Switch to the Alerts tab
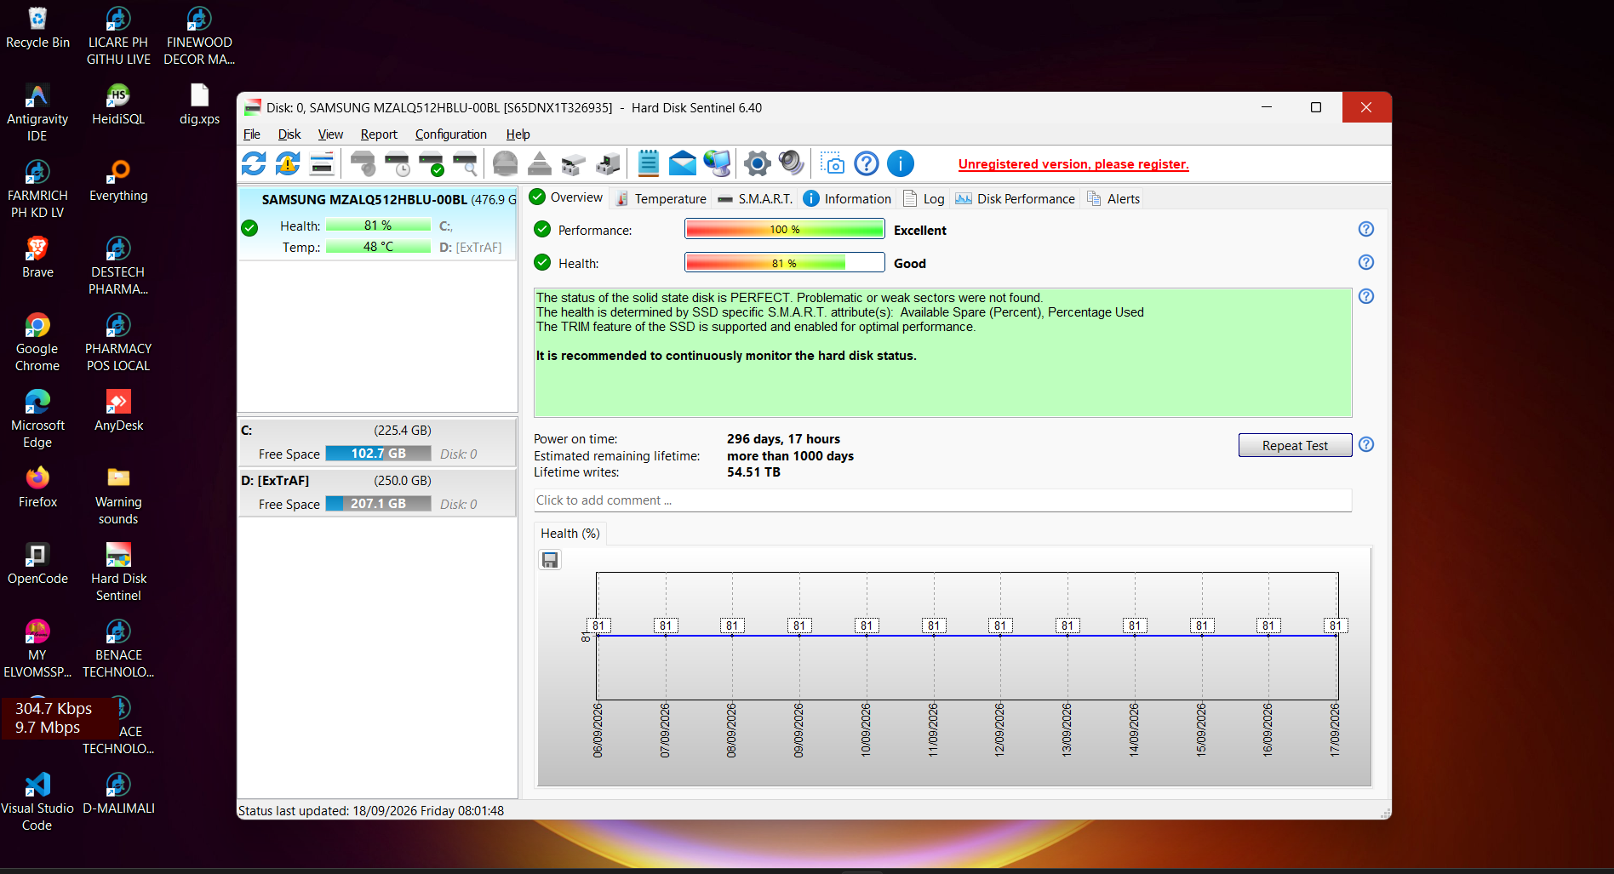The width and height of the screenshot is (1614, 874). (x=1113, y=199)
